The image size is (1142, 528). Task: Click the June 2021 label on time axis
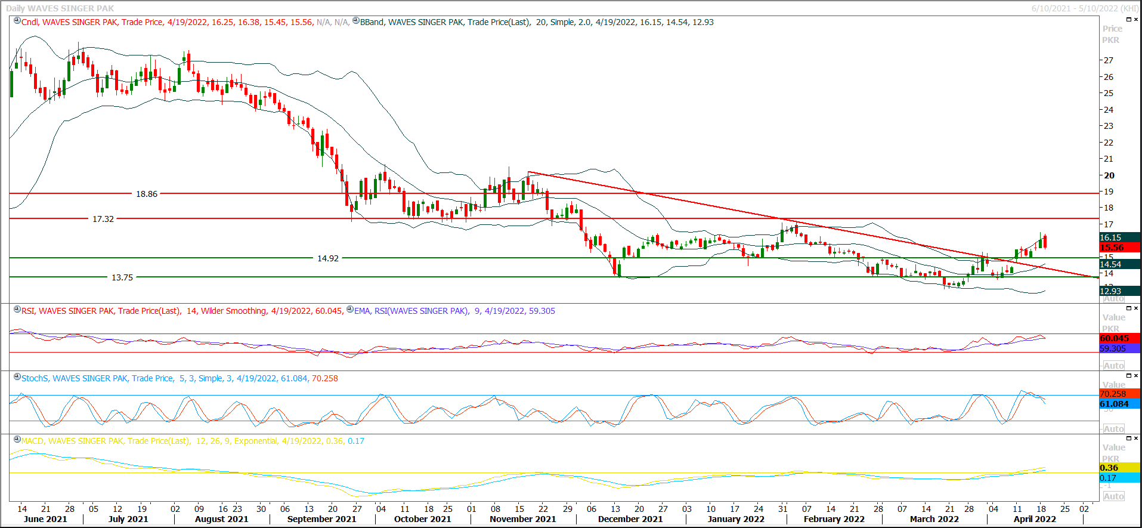click(x=45, y=519)
